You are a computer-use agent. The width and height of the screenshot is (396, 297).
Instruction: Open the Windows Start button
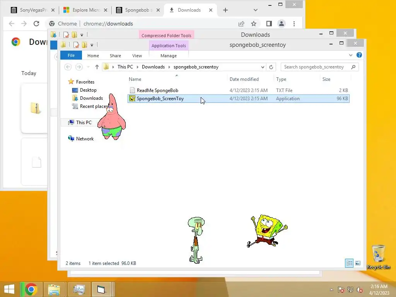pyautogui.click(x=9, y=289)
